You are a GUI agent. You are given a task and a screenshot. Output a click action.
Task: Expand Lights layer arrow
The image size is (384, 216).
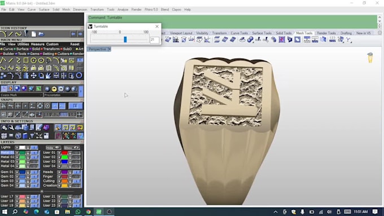tap(17, 148)
